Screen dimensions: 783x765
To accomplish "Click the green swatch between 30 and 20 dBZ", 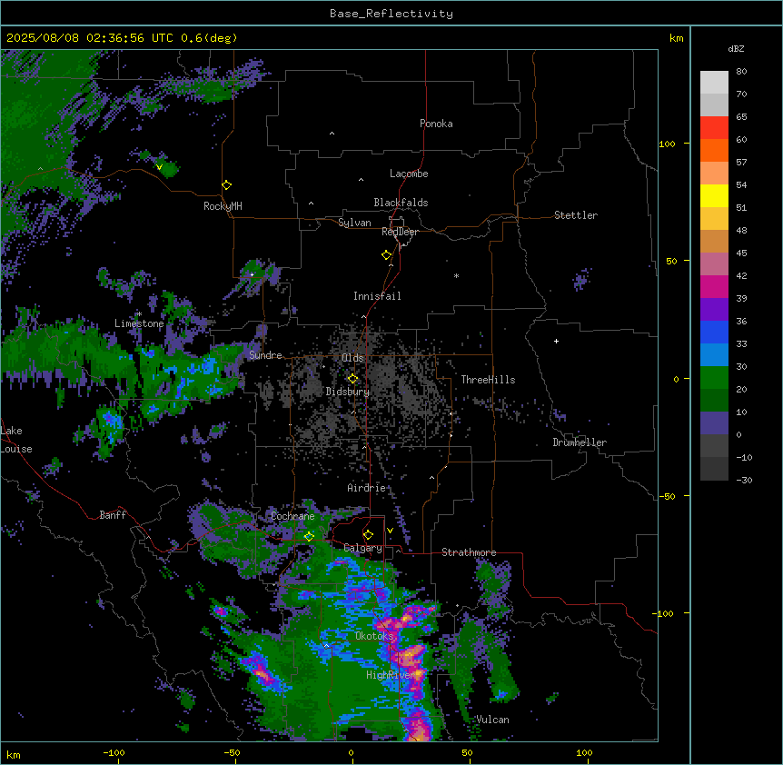I will click(x=714, y=378).
